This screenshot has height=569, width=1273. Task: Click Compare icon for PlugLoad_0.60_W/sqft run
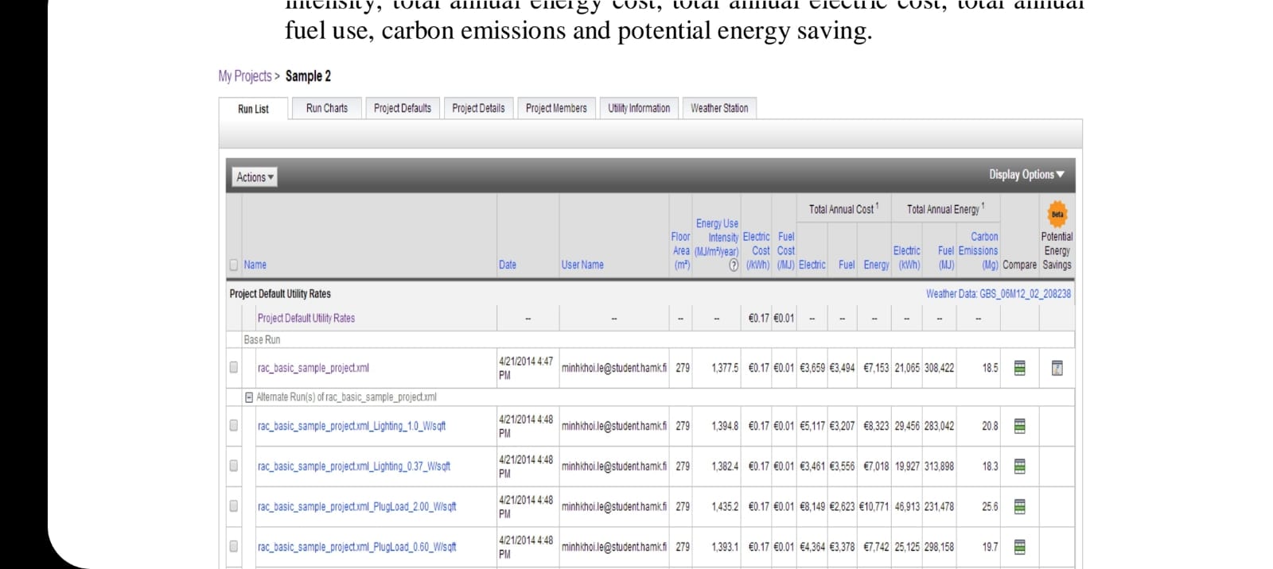[1019, 547]
